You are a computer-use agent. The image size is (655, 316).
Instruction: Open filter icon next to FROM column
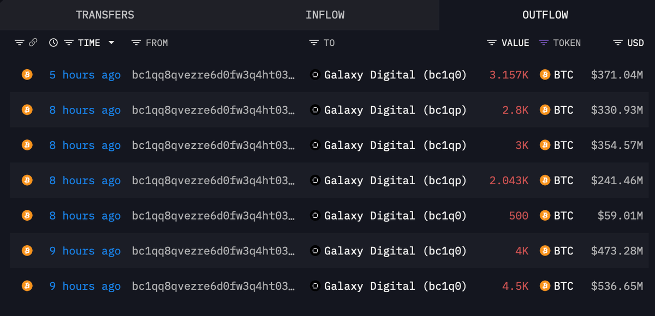136,42
